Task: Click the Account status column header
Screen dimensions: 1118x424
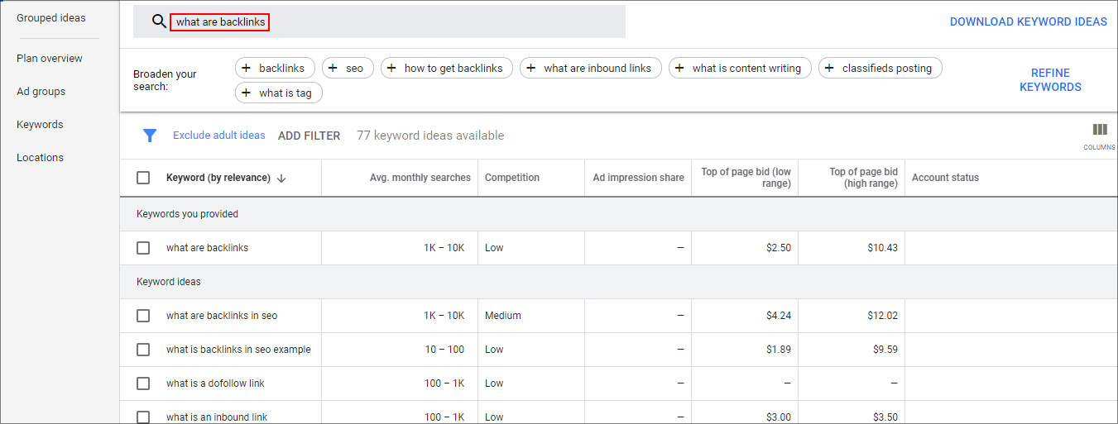Action: pos(945,178)
